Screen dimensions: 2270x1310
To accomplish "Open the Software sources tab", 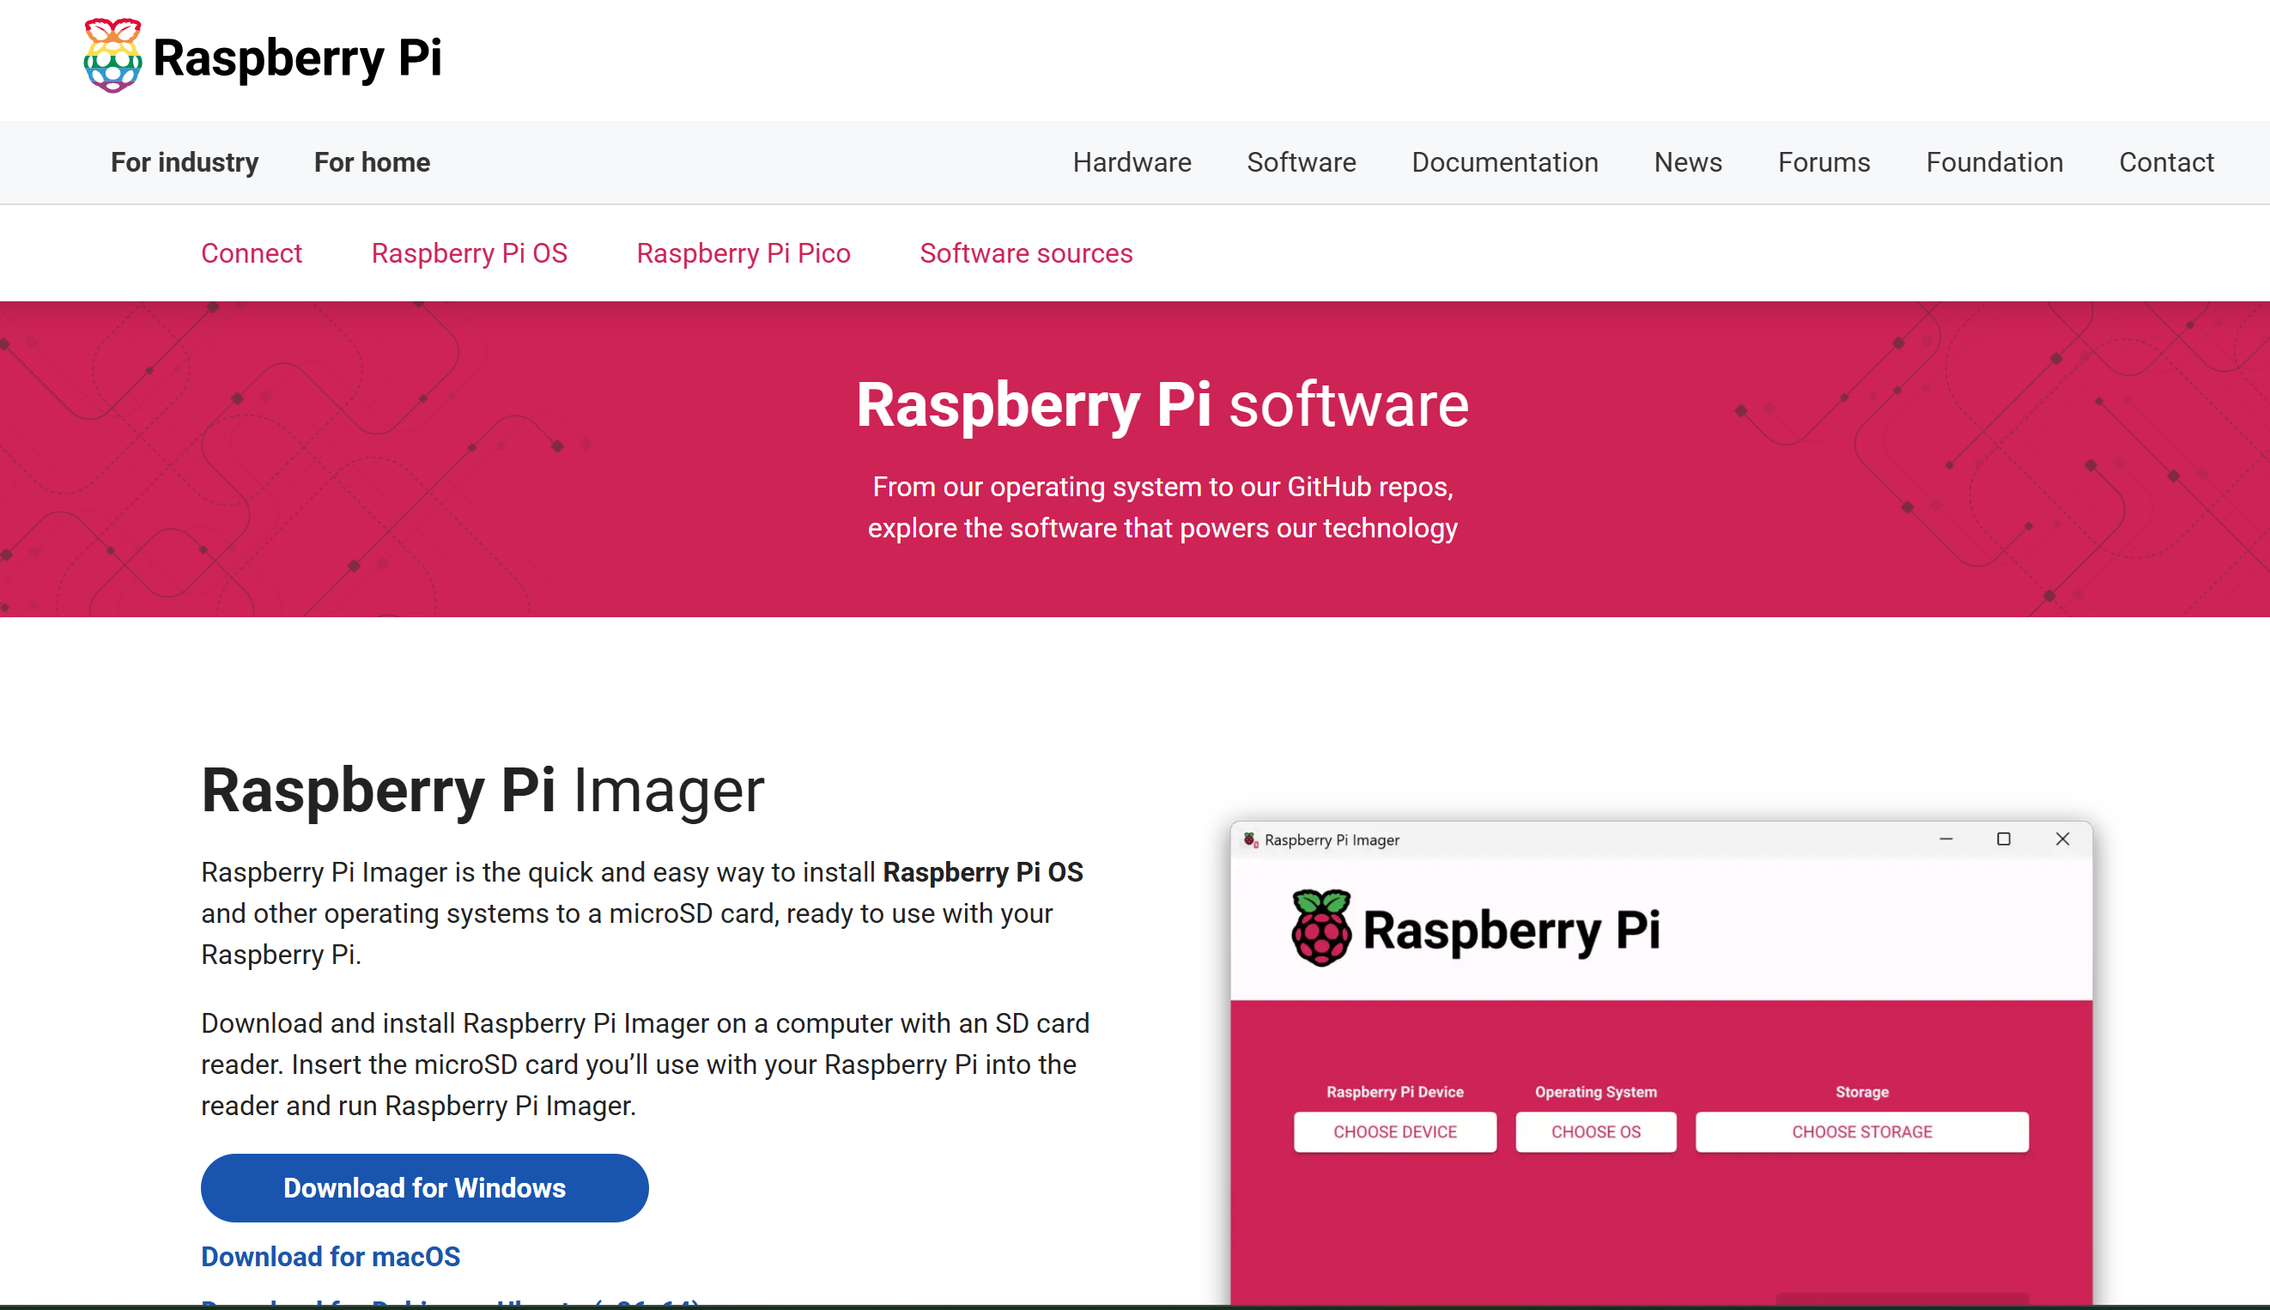I will [x=1026, y=253].
